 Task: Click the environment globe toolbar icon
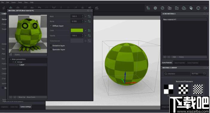[x=163, y=8]
